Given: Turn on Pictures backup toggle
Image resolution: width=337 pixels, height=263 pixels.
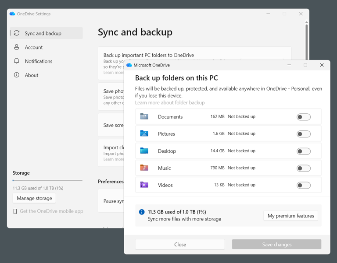Looking at the screenshot, I should tap(304, 134).
